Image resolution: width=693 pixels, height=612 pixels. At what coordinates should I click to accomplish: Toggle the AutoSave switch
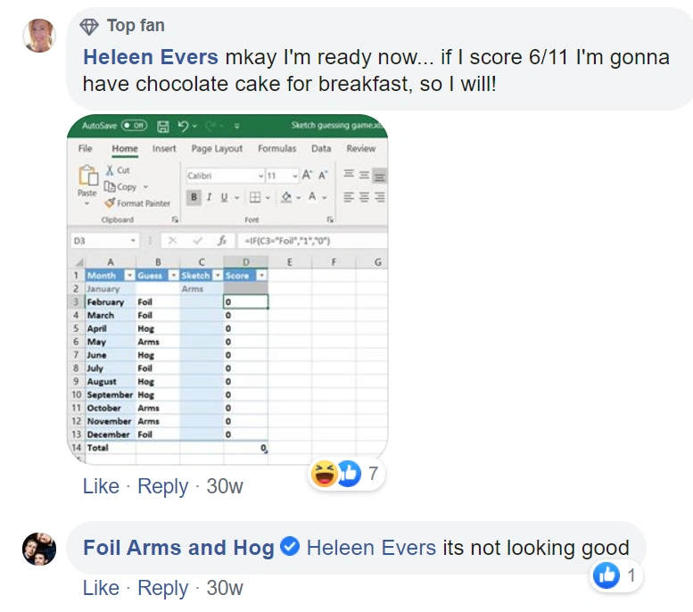(x=134, y=126)
